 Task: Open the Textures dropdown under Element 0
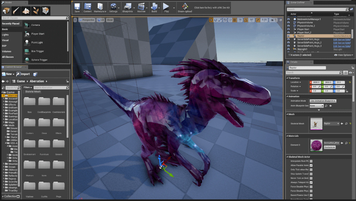329,147
